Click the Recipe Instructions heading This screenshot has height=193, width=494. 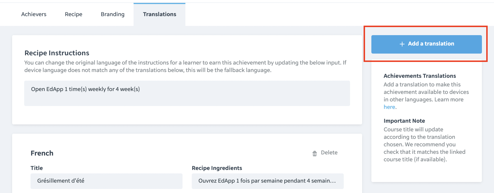[57, 53]
